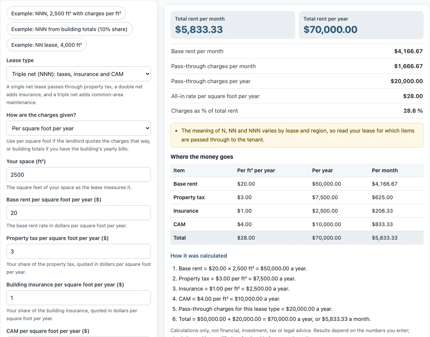
Task: Load example NN lease, 4,000 ft²
Action: tap(46, 45)
